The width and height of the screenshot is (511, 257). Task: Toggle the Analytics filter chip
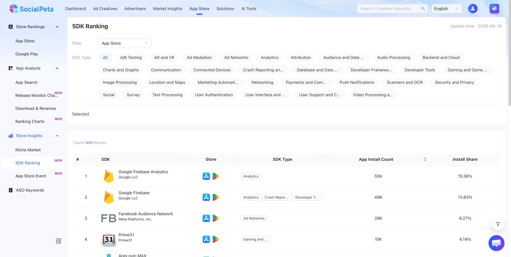click(x=270, y=58)
